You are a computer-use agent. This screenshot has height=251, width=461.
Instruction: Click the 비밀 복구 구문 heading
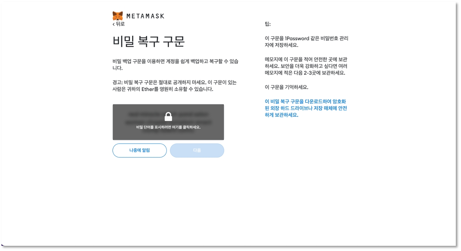tap(148, 41)
